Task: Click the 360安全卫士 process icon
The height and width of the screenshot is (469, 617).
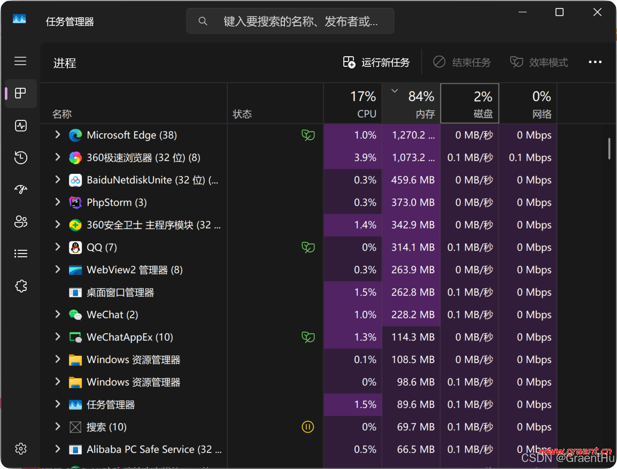Action: 75,225
